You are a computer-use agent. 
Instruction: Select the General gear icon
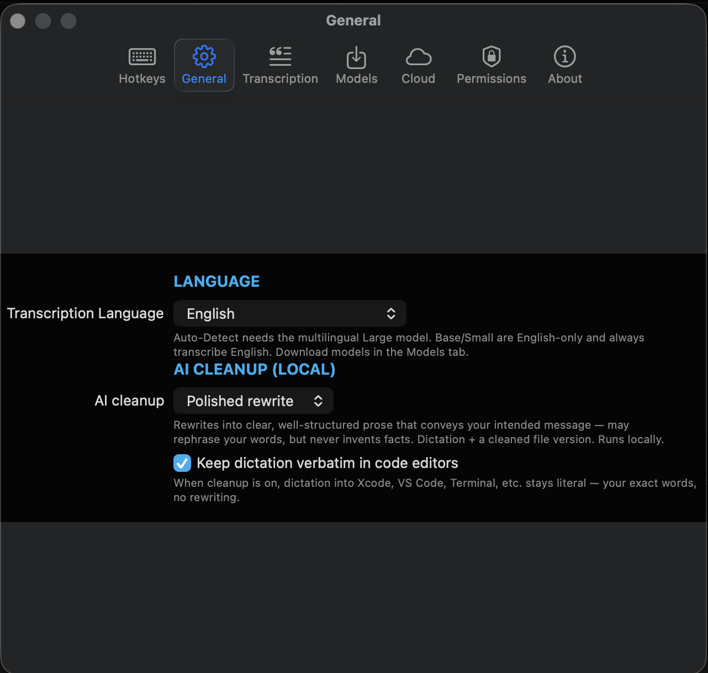point(204,56)
